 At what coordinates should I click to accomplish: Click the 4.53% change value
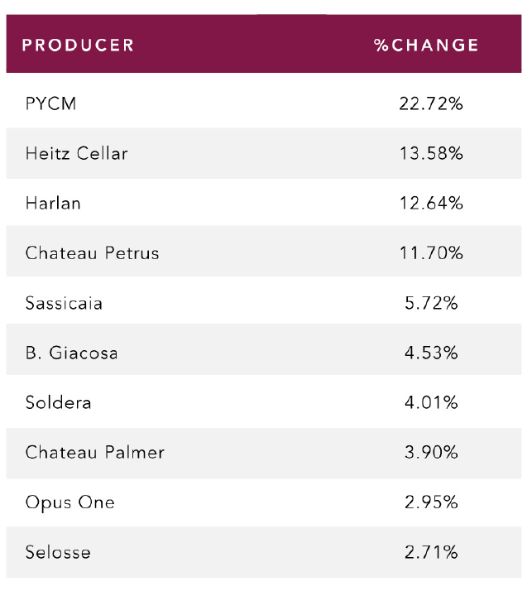click(431, 353)
